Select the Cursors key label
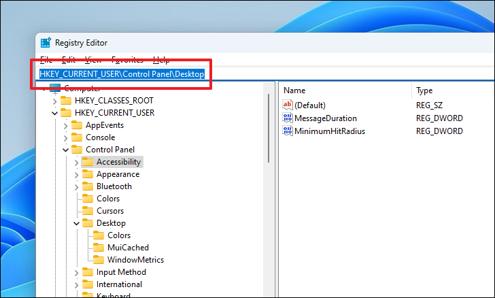The image size is (495, 298). pyautogui.click(x=110, y=211)
